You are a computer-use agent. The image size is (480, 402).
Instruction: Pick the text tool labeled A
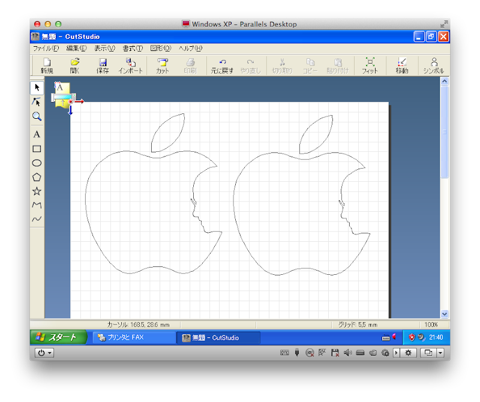37,134
